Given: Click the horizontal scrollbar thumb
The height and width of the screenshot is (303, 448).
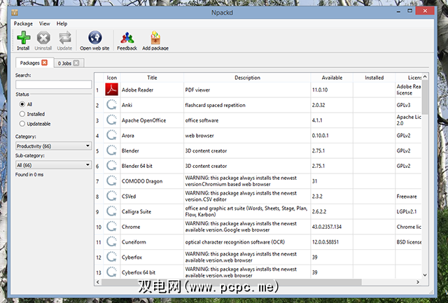Looking at the screenshot, I should pos(232,282).
